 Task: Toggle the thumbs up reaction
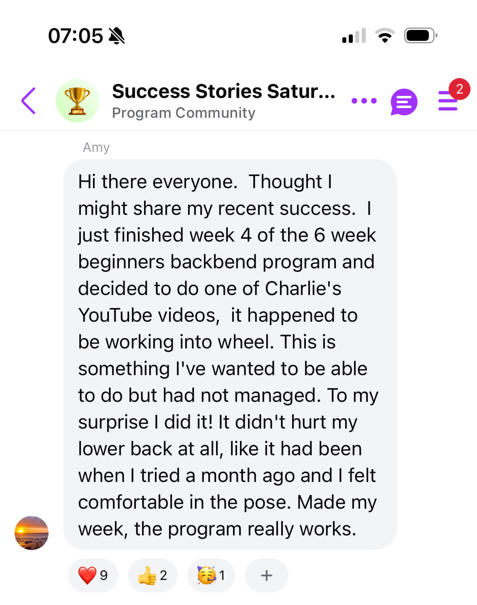(x=152, y=575)
